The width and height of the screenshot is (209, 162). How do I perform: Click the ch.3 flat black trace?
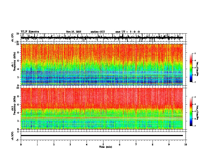coord(102,136)
